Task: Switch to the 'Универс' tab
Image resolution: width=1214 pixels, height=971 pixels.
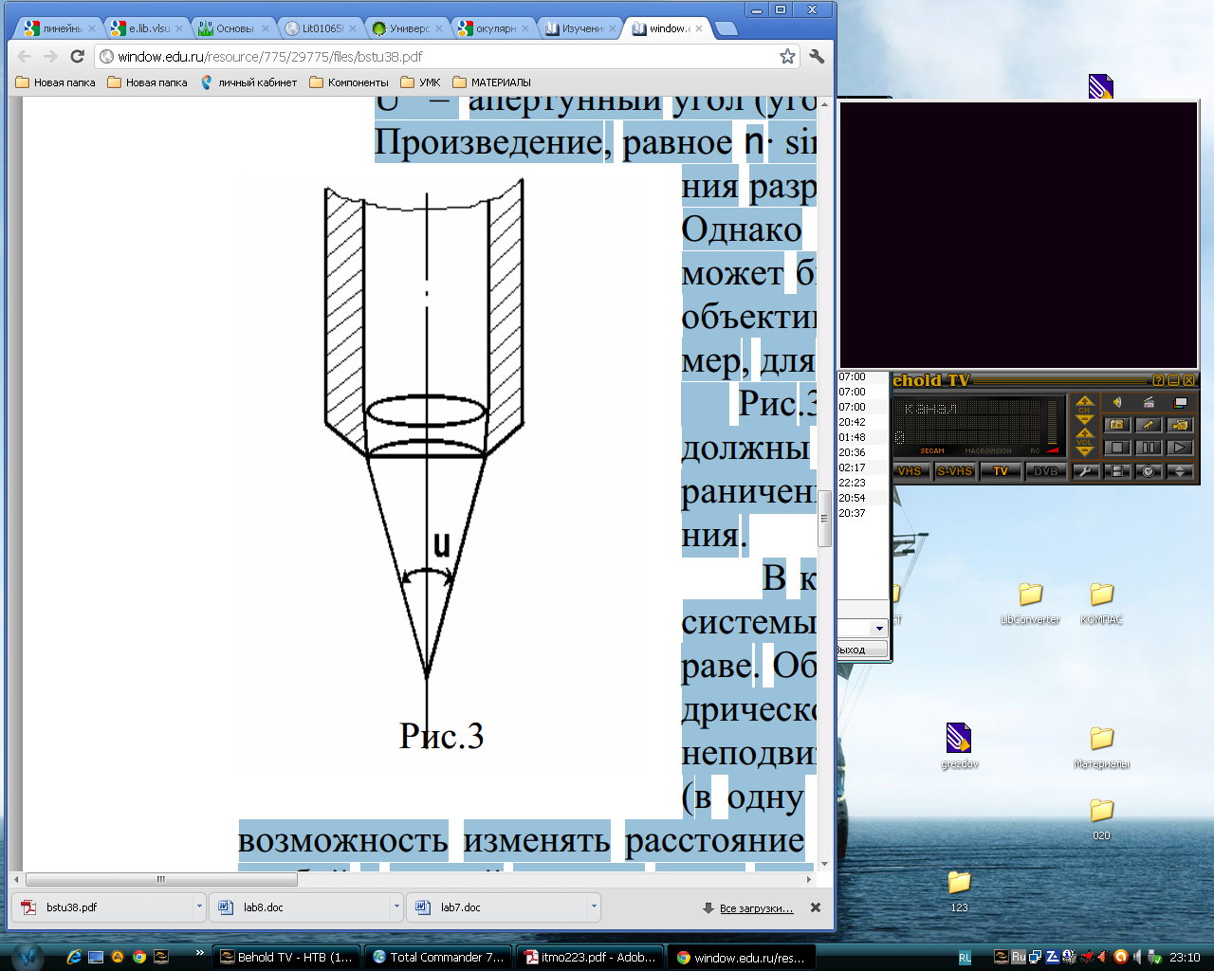Action: click(x=406, y=28)
